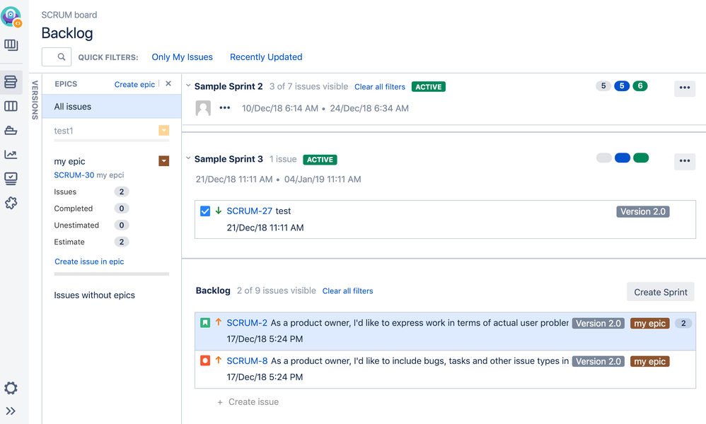Open the project avatar icon
Viewport: 706px width, 424px height.
11,17
